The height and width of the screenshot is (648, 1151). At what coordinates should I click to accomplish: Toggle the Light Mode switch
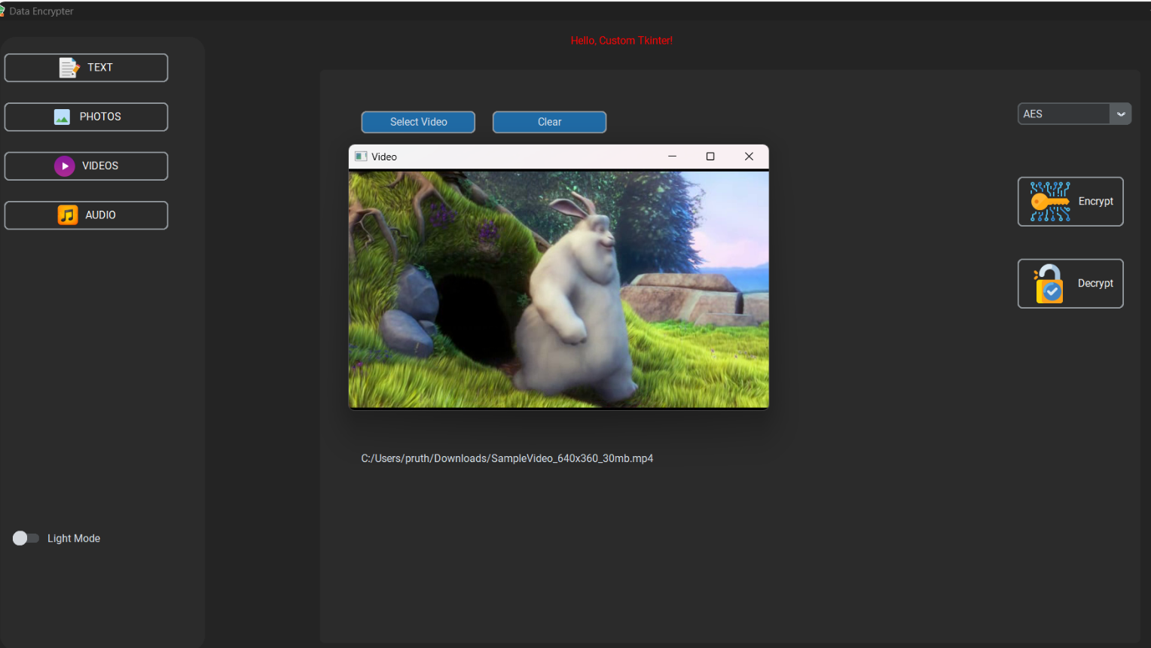[26, 538]
